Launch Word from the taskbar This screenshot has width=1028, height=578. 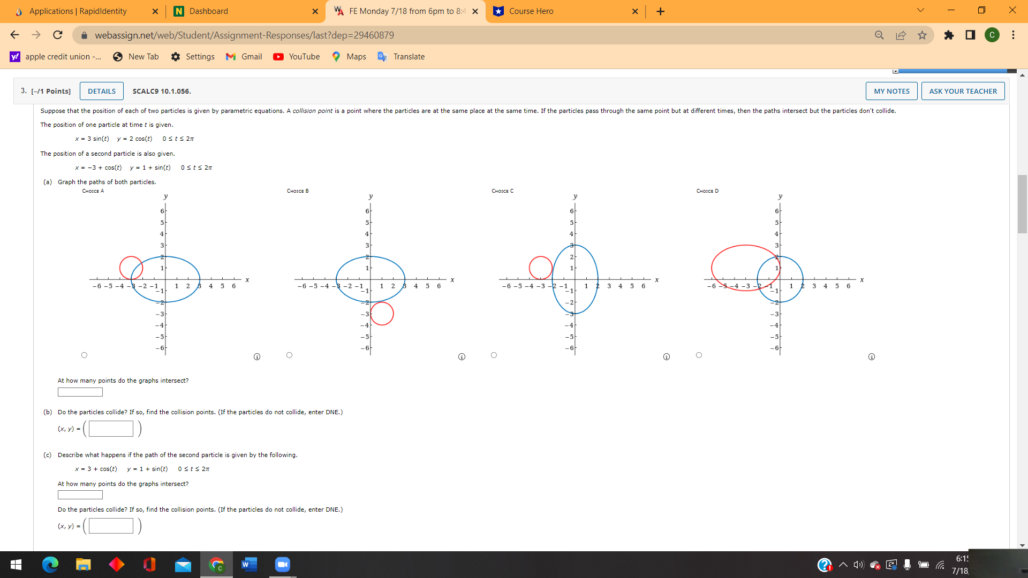tap(249, 564)
